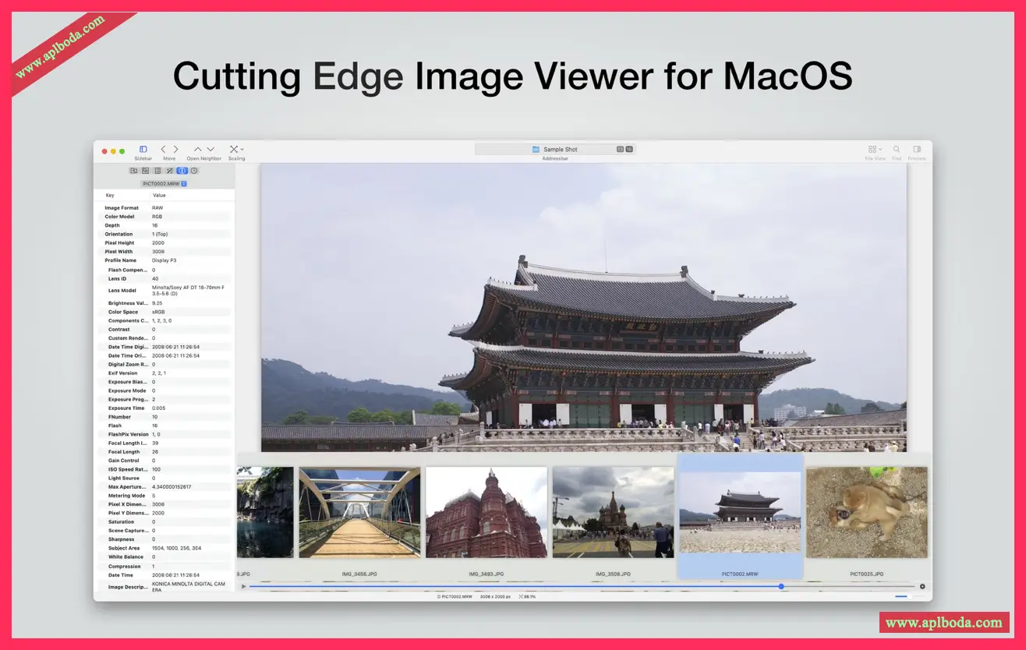The width and height of the screenshot is (1026, 650).
Task: Toggle the Preview panel button
Action: 917,149
